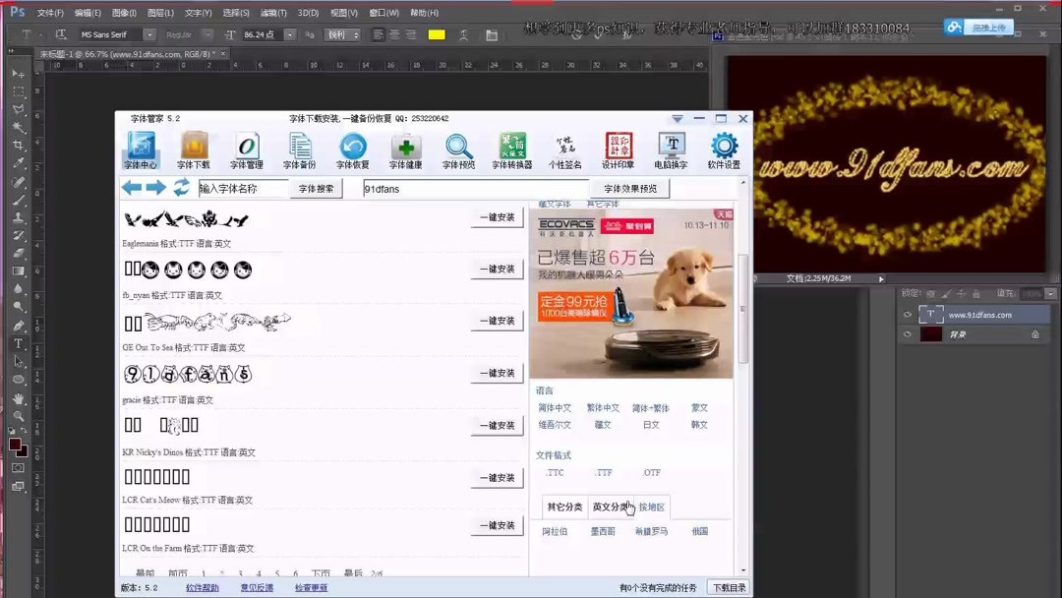
Task: Click 一键安装 next to Eaglemania font
Action: (496, 217)
